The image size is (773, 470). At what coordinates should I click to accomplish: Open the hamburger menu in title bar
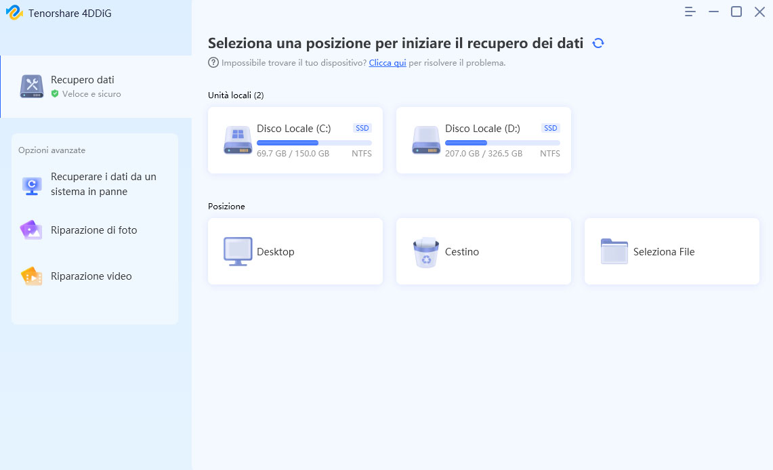point(690,12)
